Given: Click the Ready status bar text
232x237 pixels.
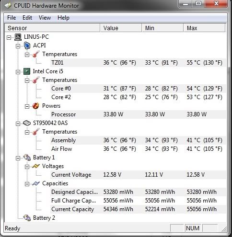Looking at the screenshot, I should (12, 228).
